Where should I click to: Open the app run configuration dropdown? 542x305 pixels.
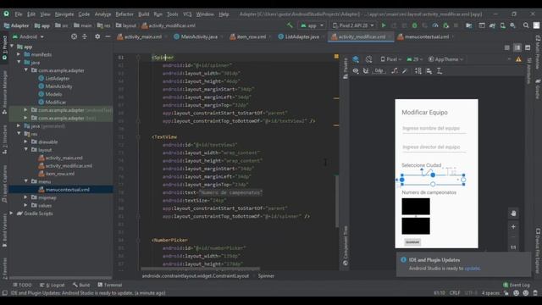tap(312, 25)
